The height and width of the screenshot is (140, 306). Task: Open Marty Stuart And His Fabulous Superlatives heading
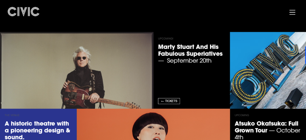click(x=190, y=50)
